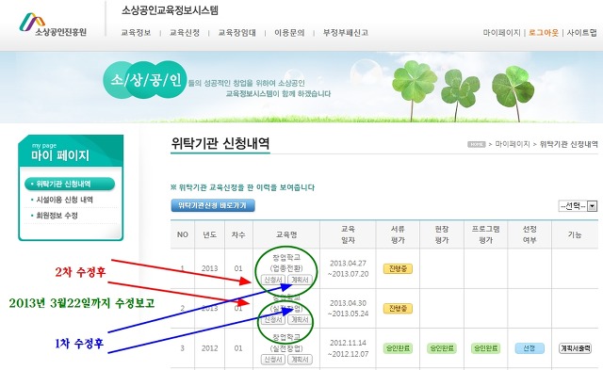603x370 pixels.
Task: Open the 부정부패신고 menu
Action: click(346, 33)
